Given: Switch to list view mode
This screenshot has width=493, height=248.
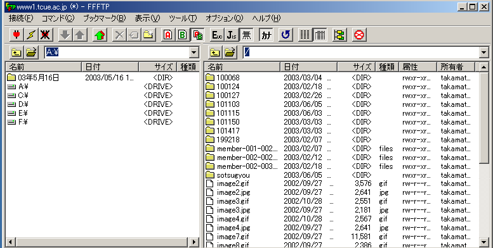Looking at the screenshot, I should 305,35.
